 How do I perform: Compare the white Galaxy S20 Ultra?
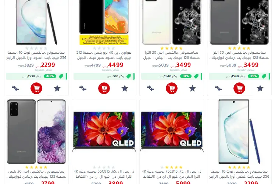[x=150, y=88]
